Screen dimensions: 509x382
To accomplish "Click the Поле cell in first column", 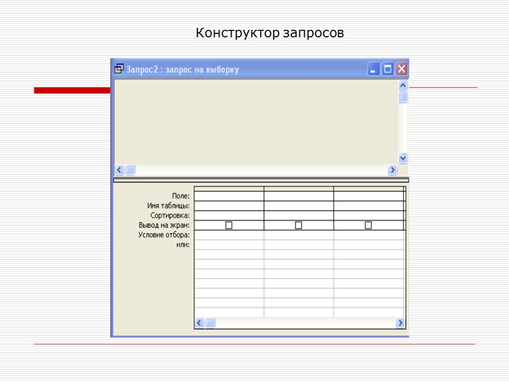I will click(x=229, y=196).
